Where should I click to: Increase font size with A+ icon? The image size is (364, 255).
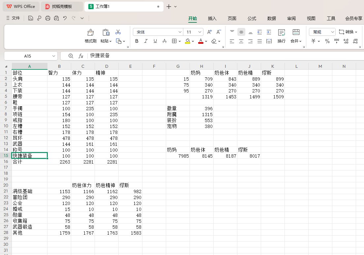point(209,32)
